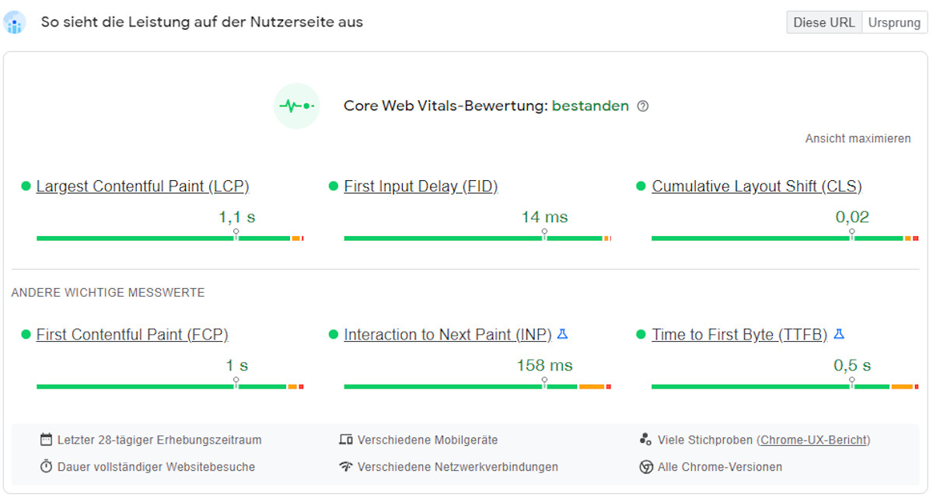Switch to the Ursprung view
Image resolution: width=933 pixels, height=498 pixels.
click(895, 23)
